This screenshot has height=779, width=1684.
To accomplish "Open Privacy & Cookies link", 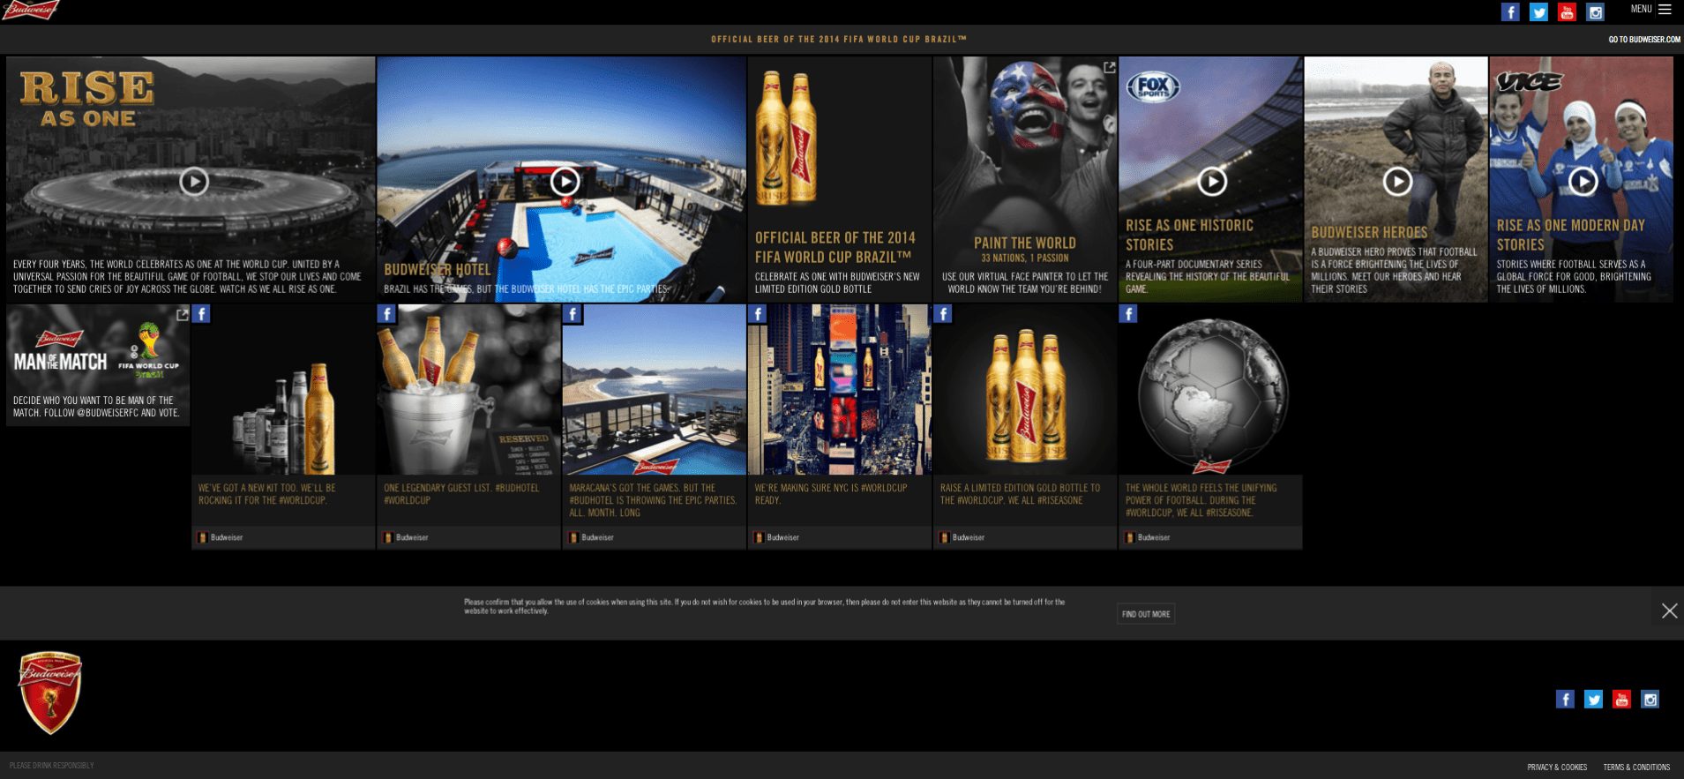I will 1557,768.
